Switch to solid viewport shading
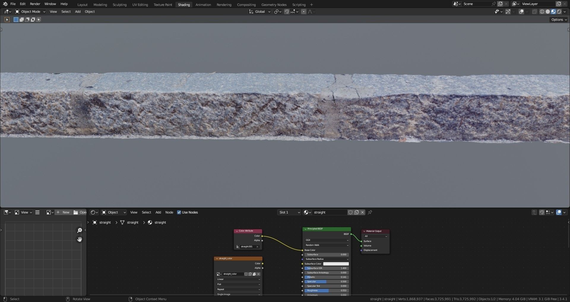The height and width of the screenshot is (302, 570). 547,12
